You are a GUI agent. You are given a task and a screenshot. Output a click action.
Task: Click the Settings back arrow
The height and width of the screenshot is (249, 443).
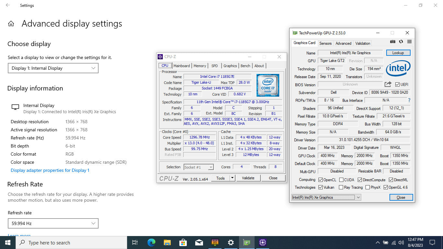coord(8,5)
